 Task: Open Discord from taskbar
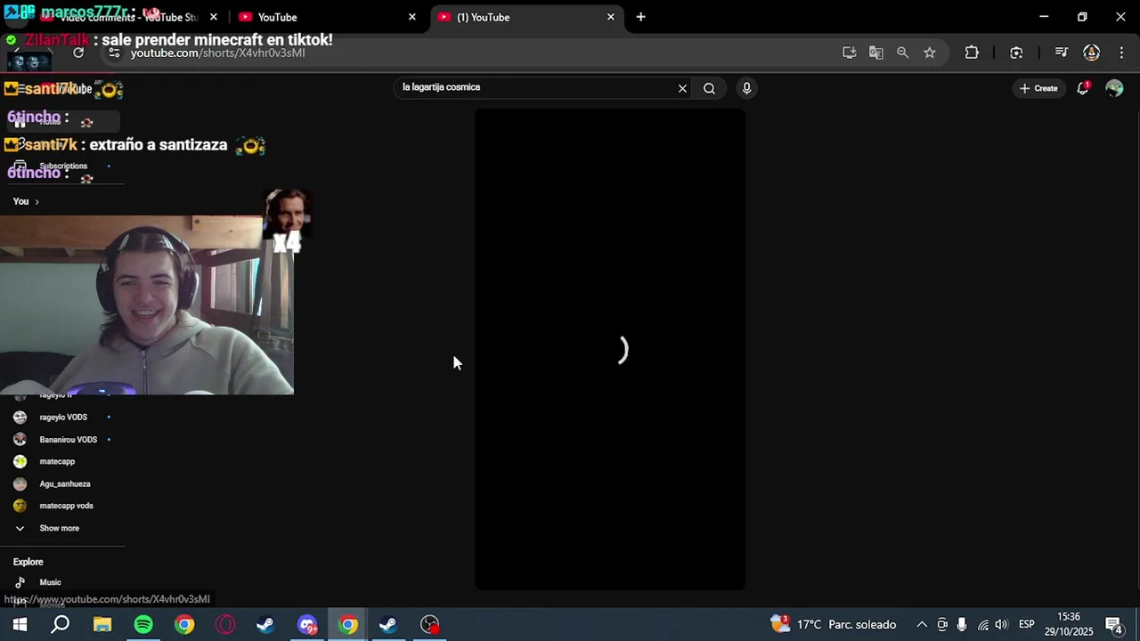tap(307, 624)
